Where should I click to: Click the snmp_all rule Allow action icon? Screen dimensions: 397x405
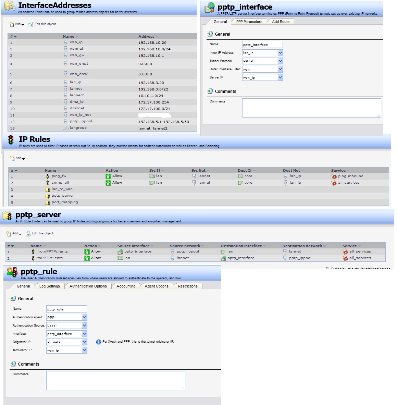click(x=108, y=183)
